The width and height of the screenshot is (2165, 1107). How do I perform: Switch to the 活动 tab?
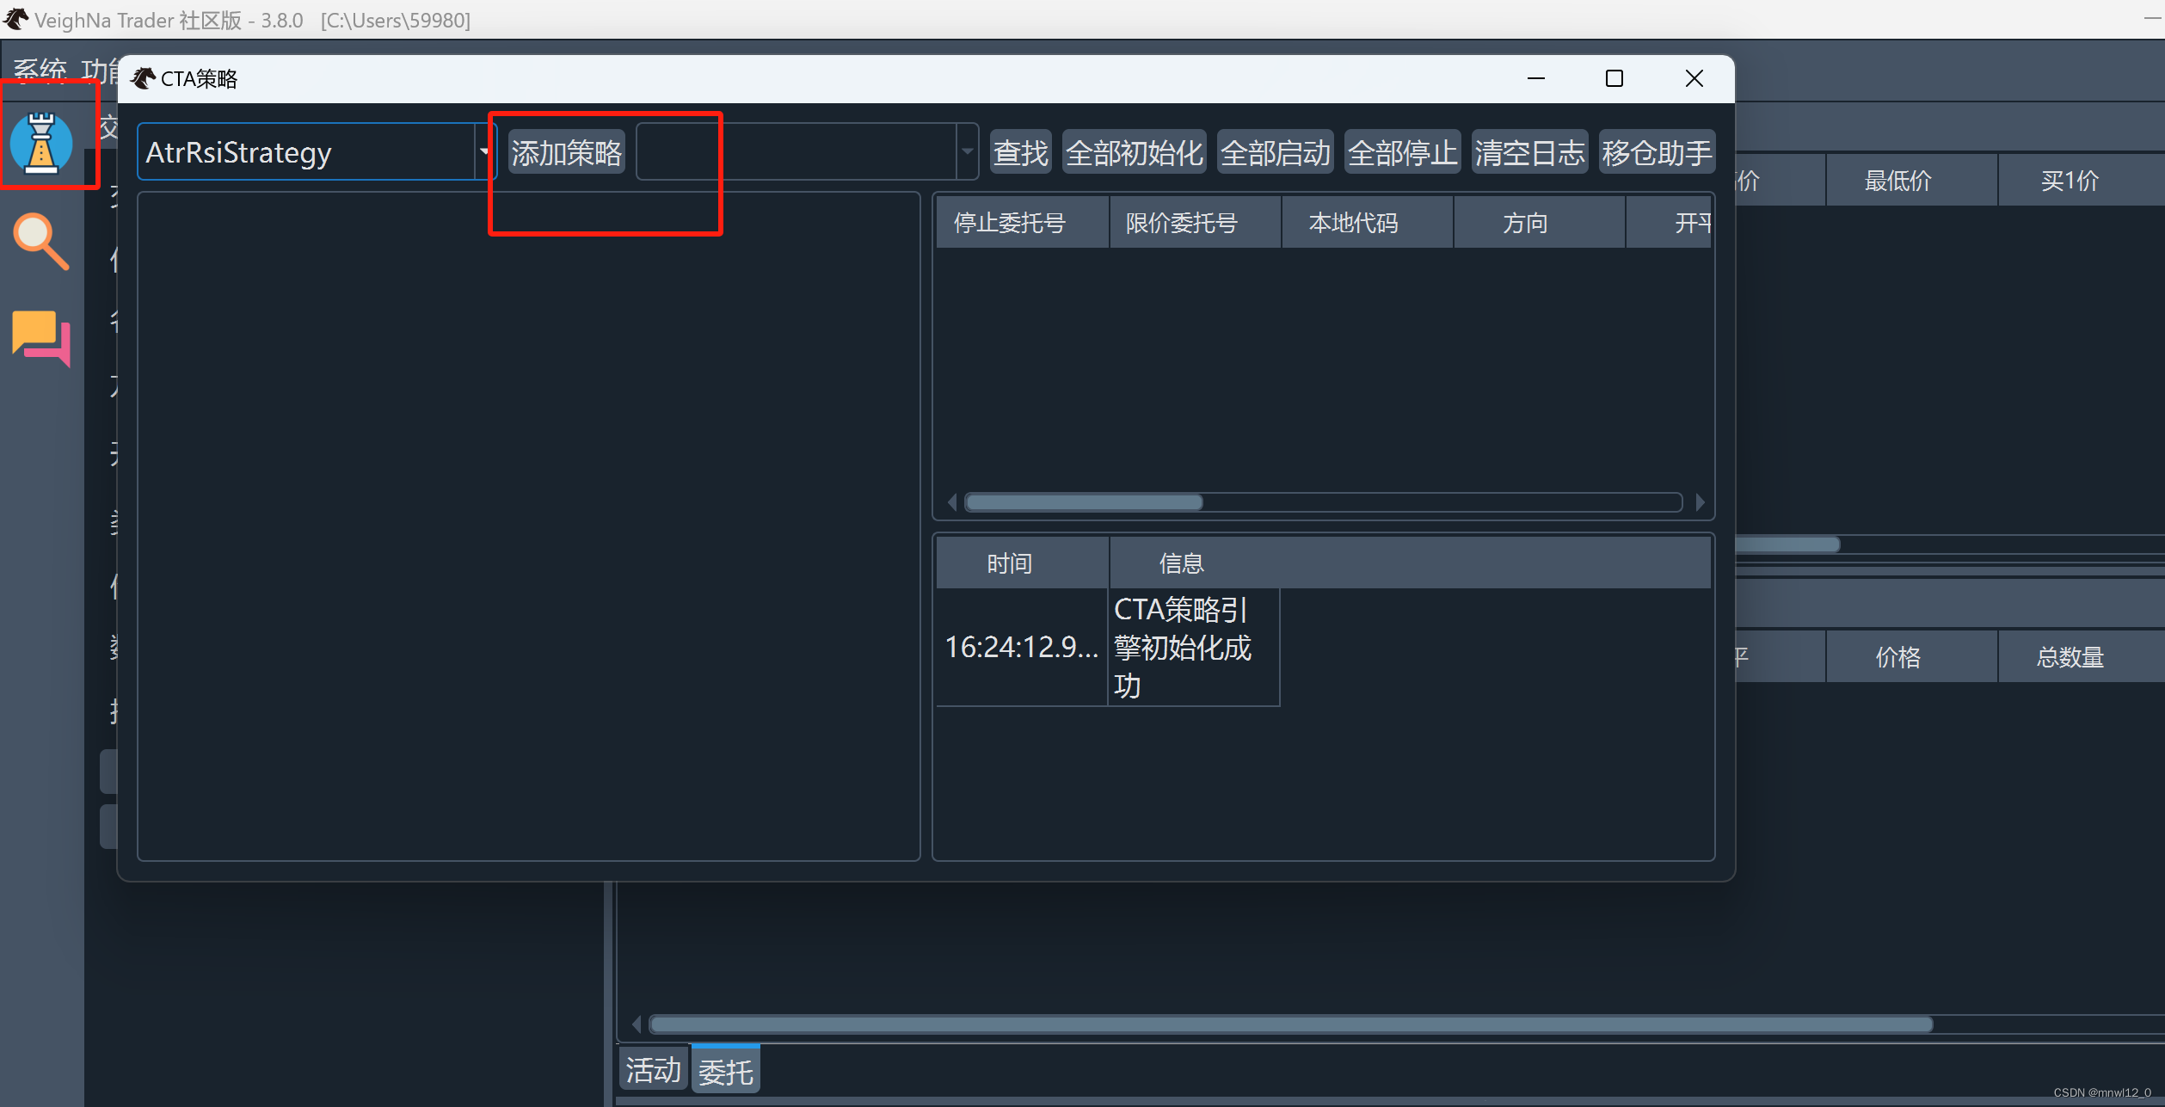pyautogui.click(x=653, y=1071)
